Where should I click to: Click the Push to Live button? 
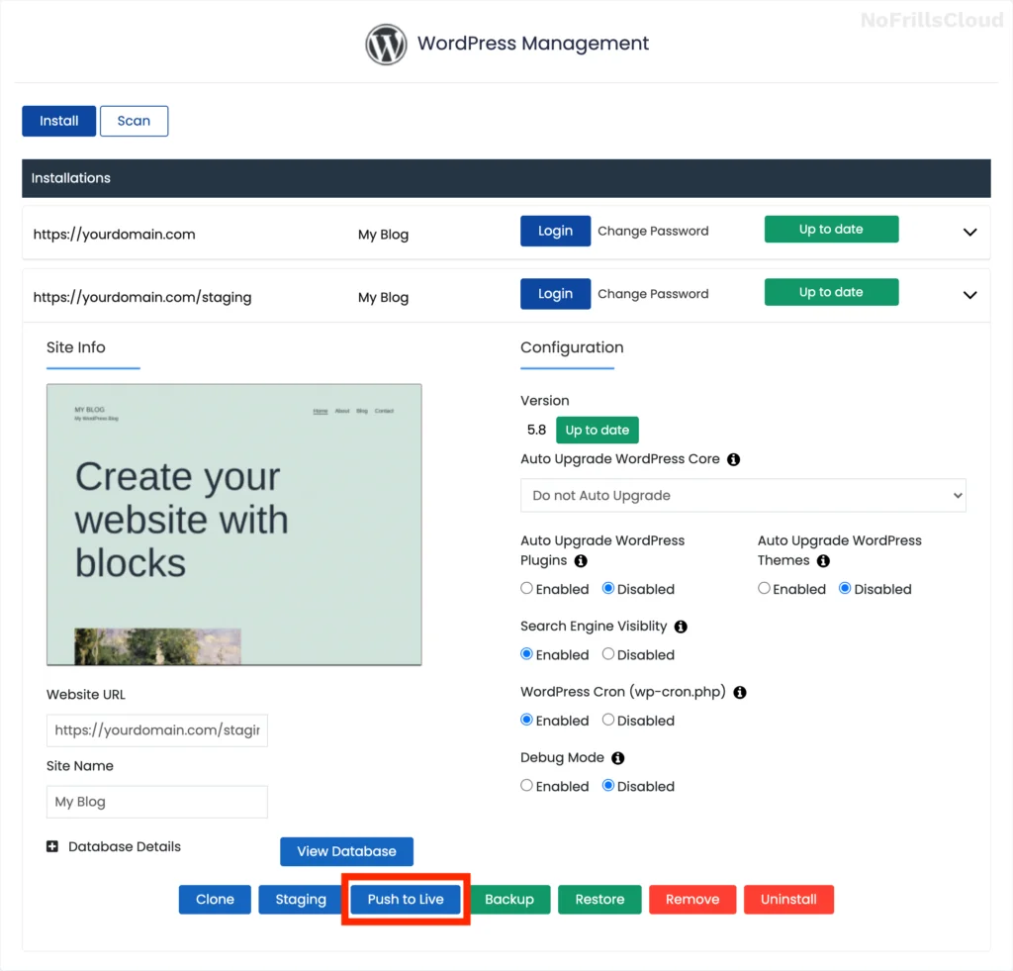click(405, 899)
